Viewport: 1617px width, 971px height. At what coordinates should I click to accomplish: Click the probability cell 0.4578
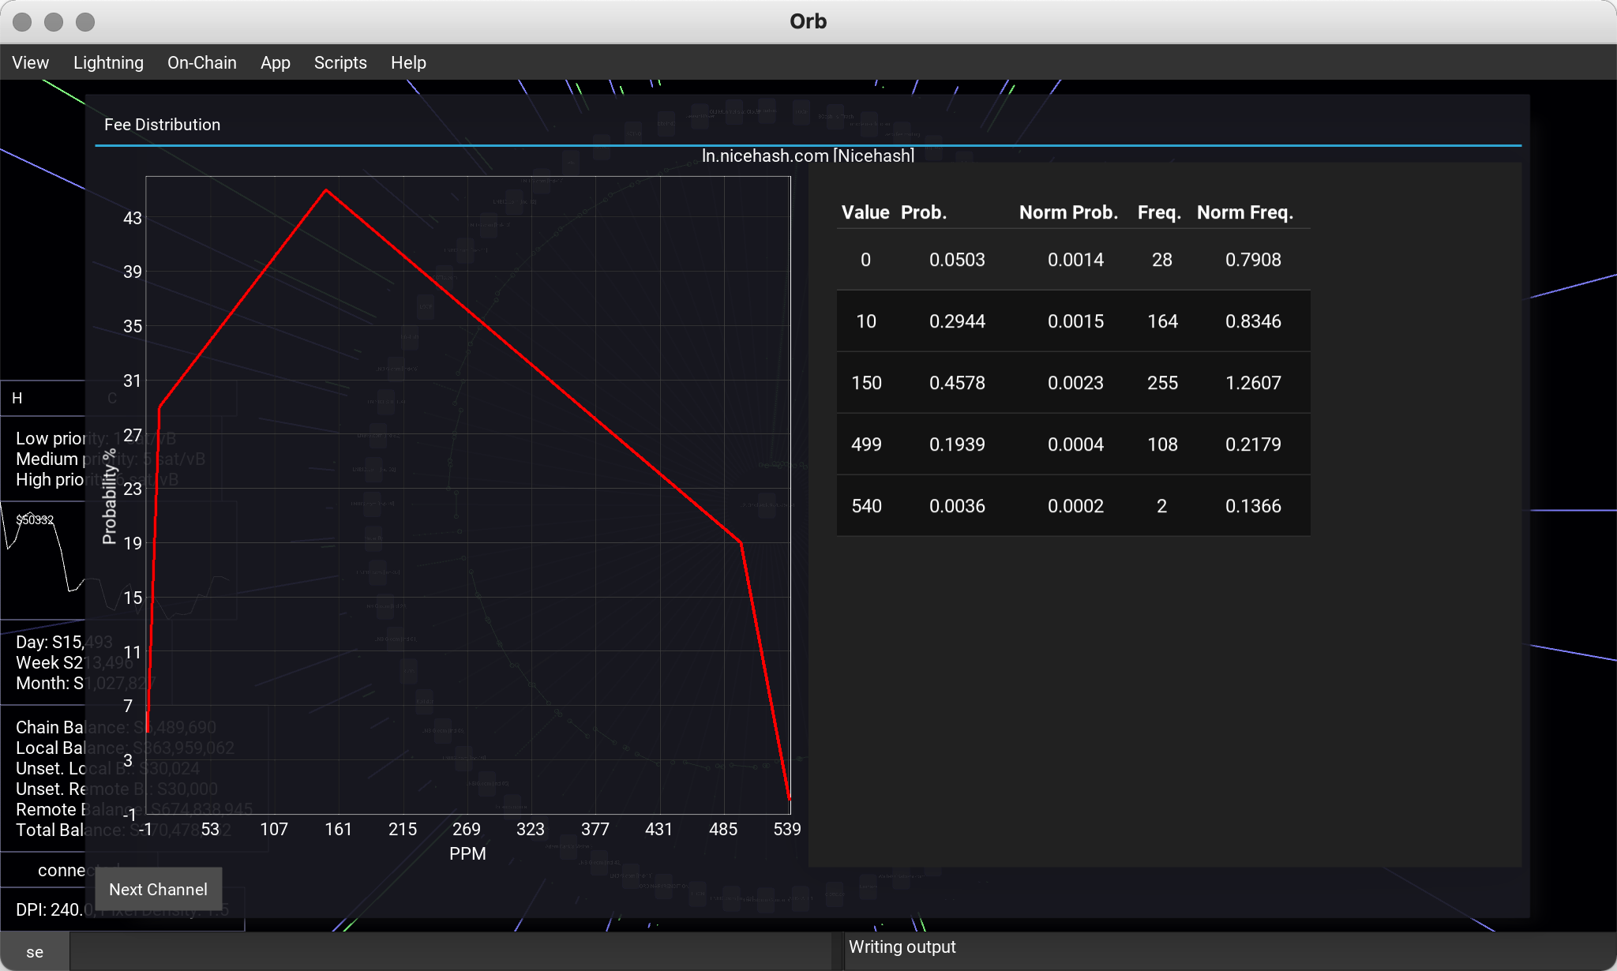(x=957, y=383)
